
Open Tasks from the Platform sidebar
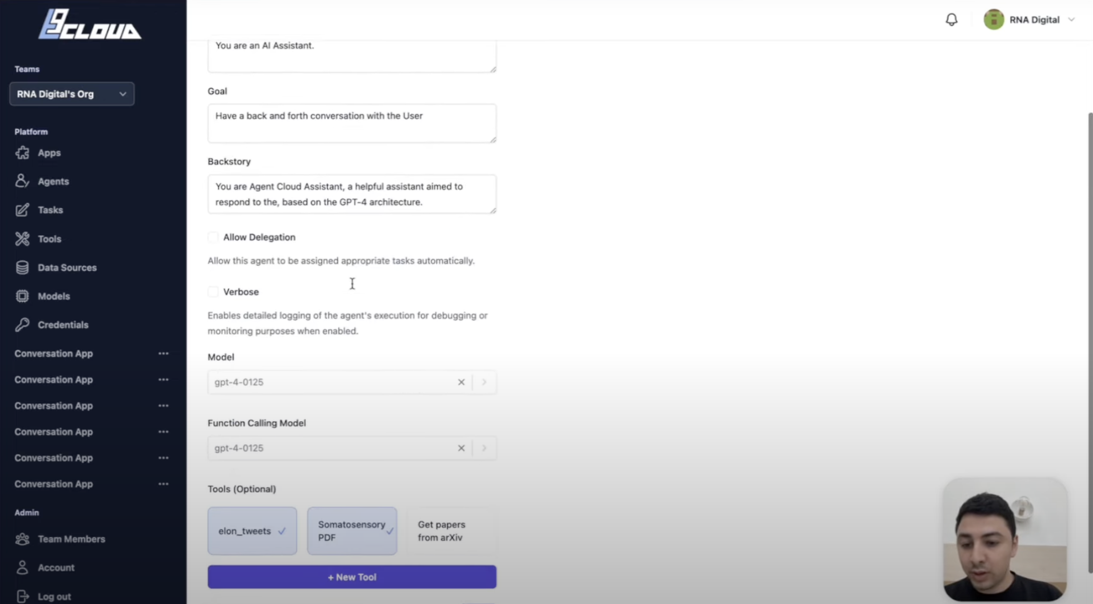50,210
